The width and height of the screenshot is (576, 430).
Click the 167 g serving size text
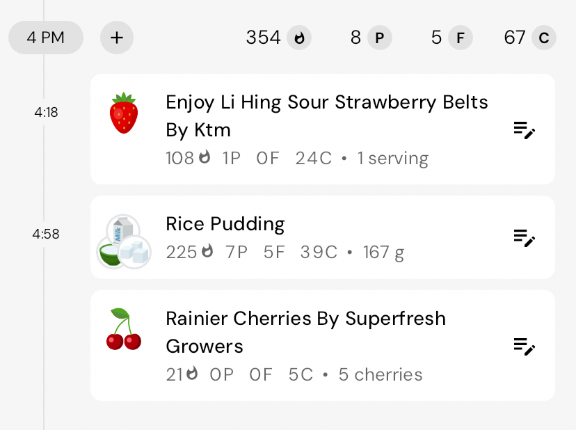coord(383,252)
